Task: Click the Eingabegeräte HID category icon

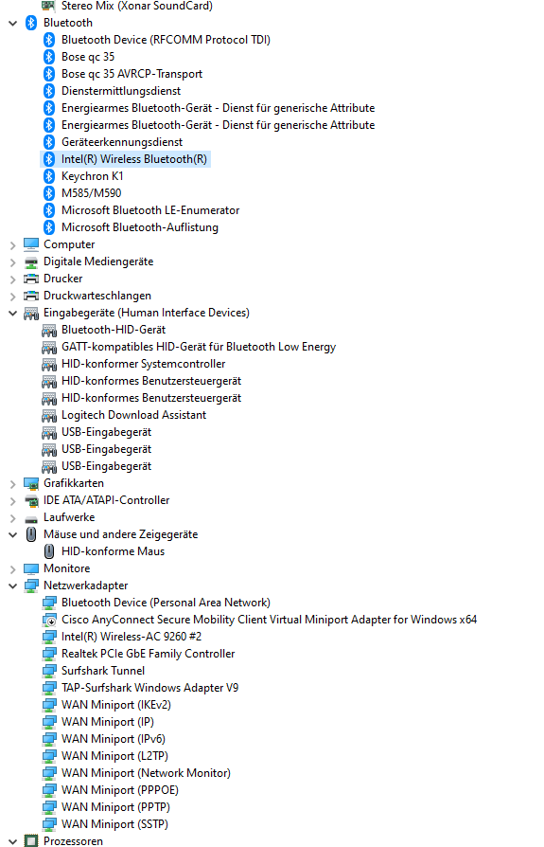Action: point(31,314)
